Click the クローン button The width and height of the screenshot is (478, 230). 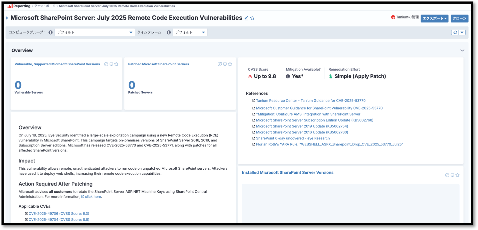pos(459,18)
